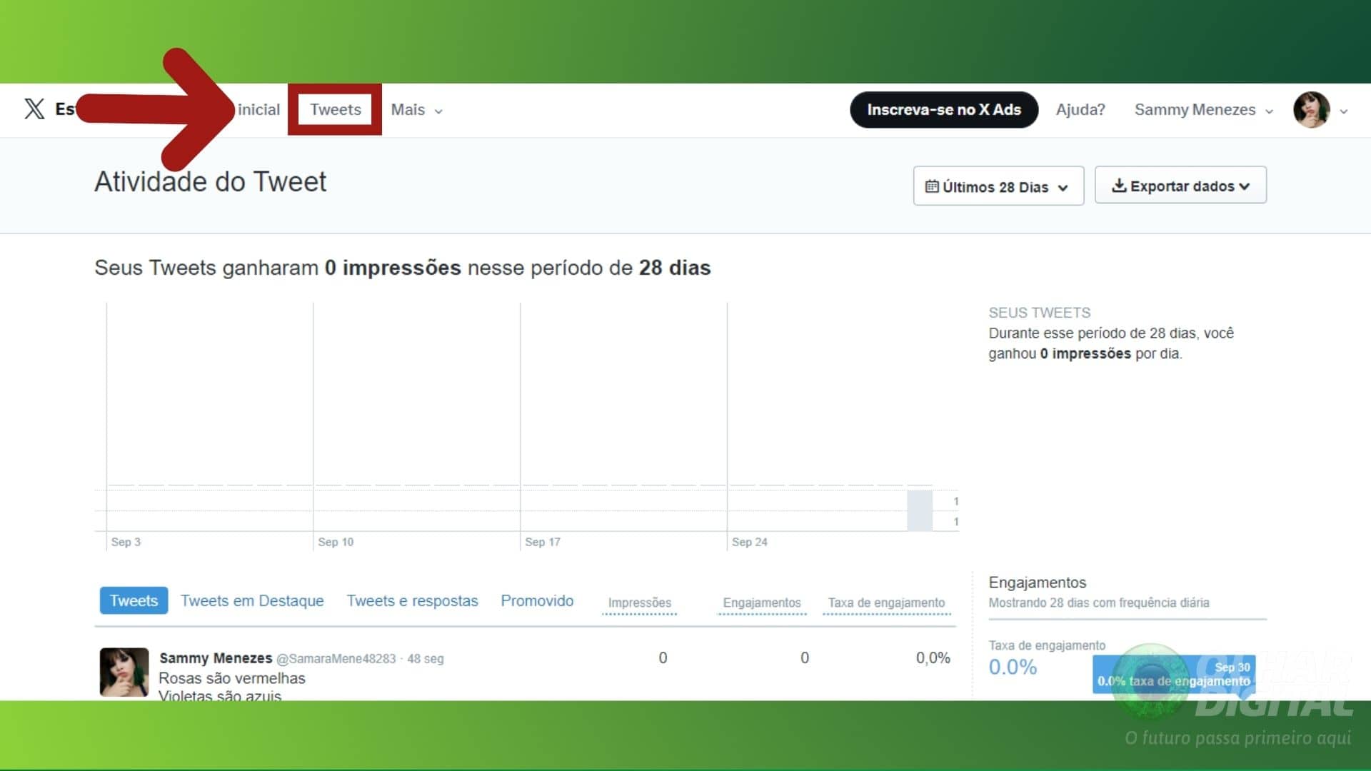Switch to Tweets em Destaque tab

tap(252, 601)
